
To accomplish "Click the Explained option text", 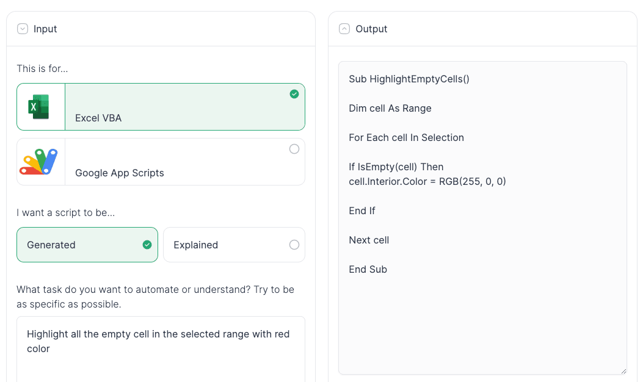I will point(195,245).
